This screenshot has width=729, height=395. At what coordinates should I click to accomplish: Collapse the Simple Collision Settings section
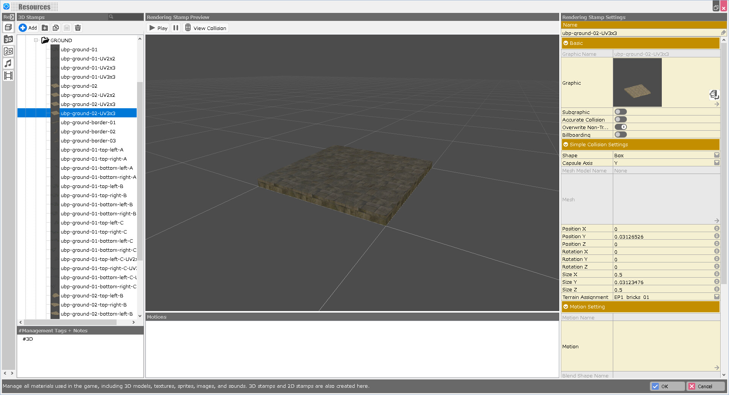pyautogui.click(x=566, y=144)
